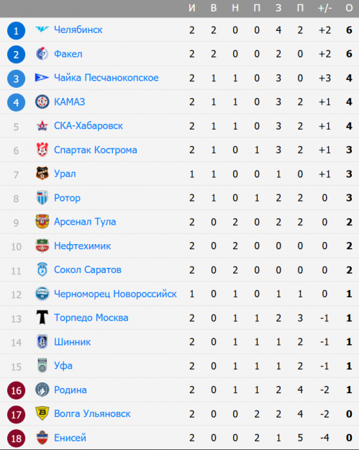Click the Челябинск team logo icon
Screen dimensions: 359x450
pyautogui.click(x=42, y=30)
